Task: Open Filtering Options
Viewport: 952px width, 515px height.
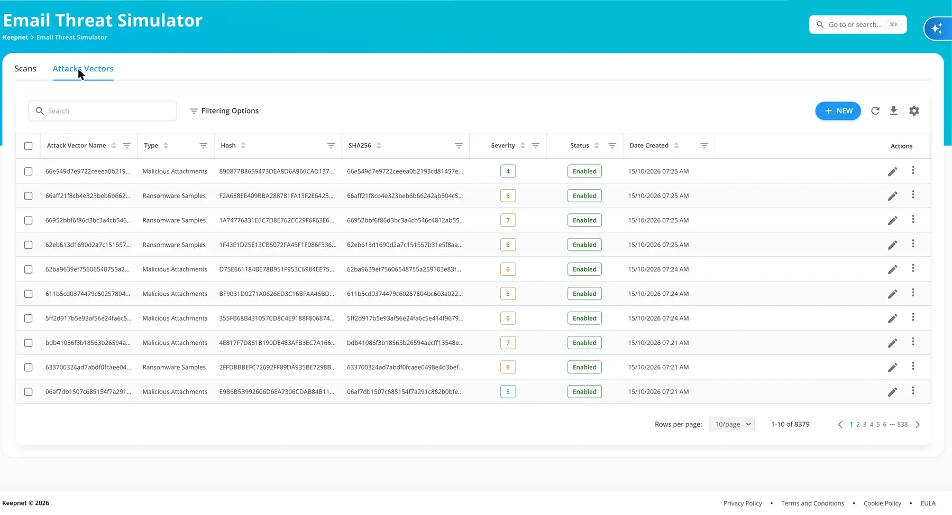Action: (x=224, y=111)
